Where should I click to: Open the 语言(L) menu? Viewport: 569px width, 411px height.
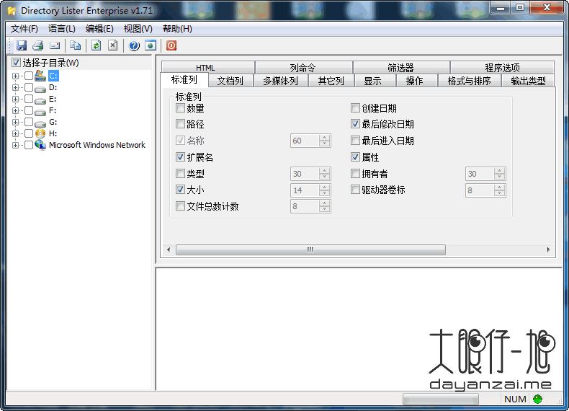62,29
